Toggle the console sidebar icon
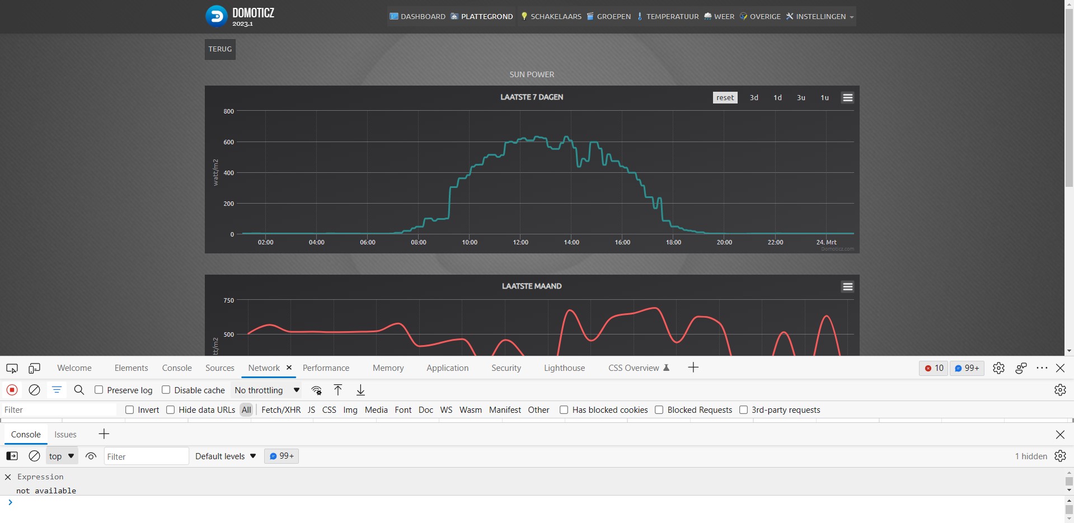Image resolution: width=1074 pixels, height=523 pixels. [x=12, y=456]
